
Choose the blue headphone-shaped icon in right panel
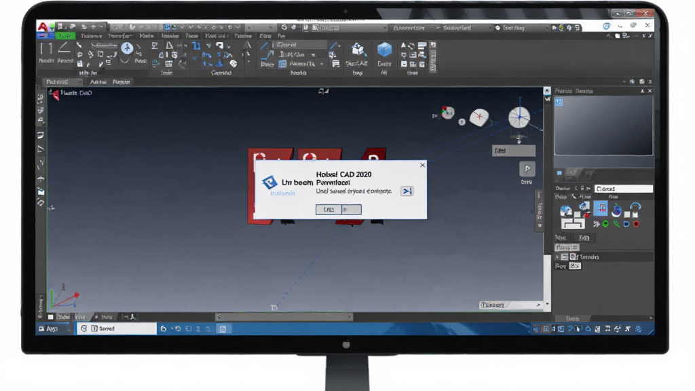click(x=635, y=207)
